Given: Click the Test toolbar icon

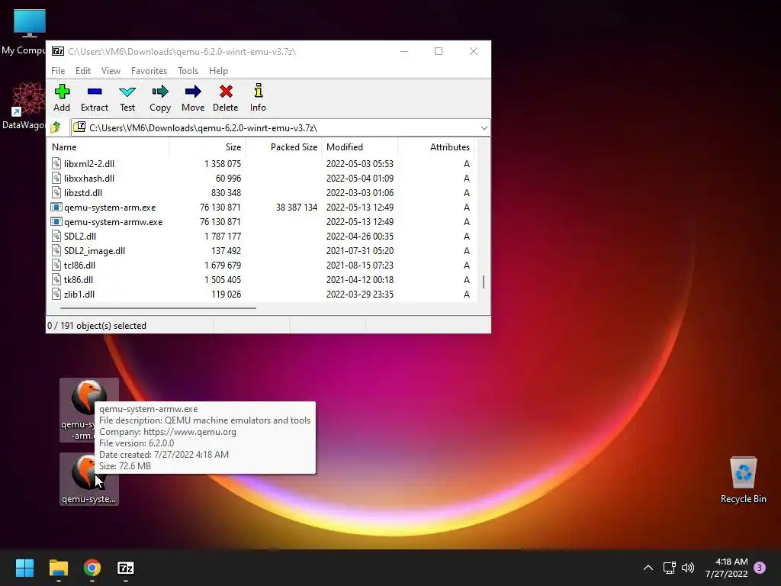Looking at the screenshot, I should 127,92.
